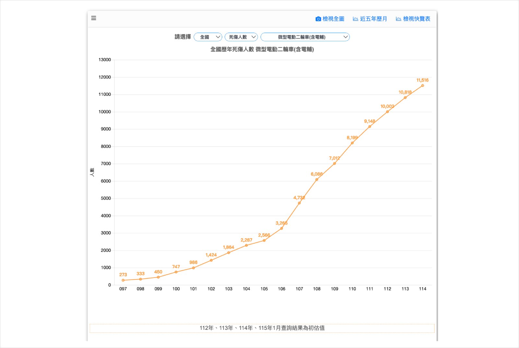Click the x-axis label 105
Viewport: 519px width, 348px height.
[x=264, y=289]
